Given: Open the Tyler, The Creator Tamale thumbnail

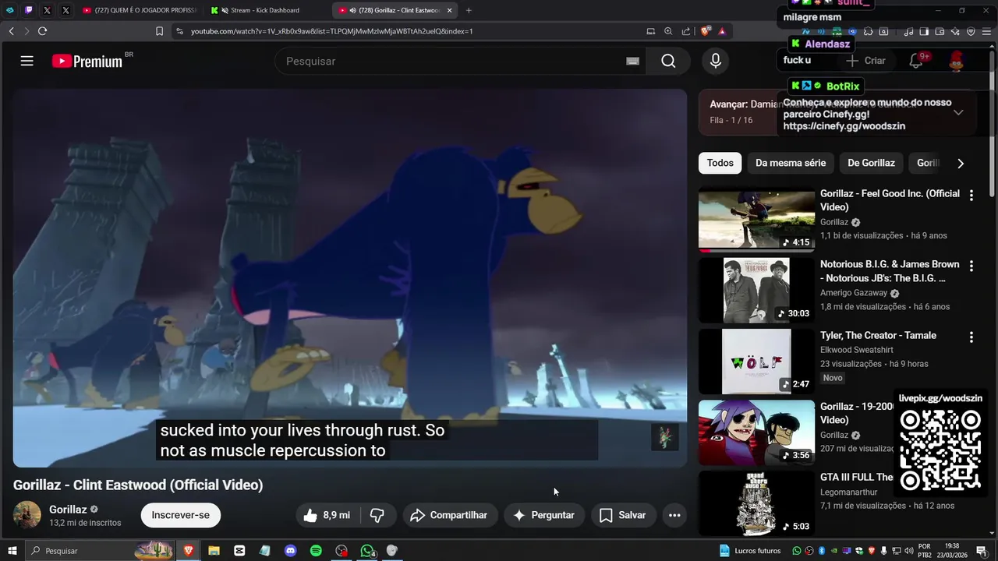Looking at the screenshot, I should (756, 362).
